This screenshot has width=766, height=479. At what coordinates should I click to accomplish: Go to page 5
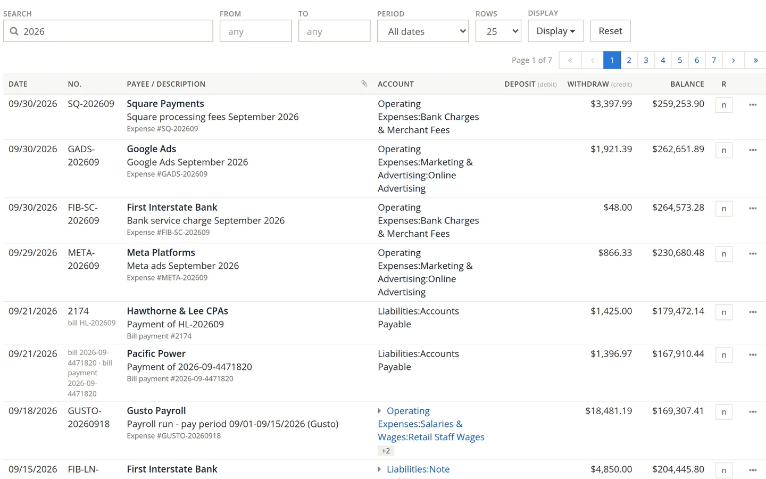680,60
